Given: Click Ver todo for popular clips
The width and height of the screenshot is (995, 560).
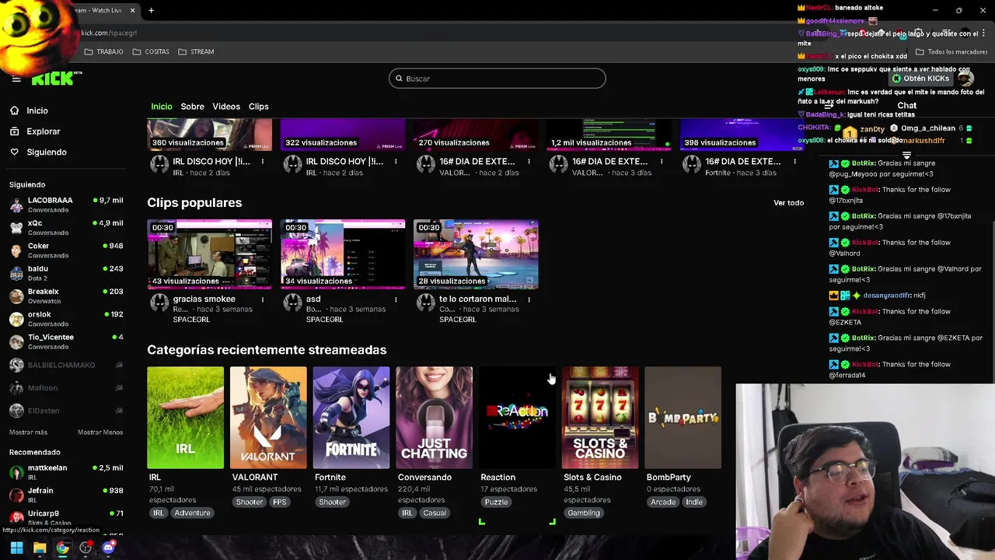Looking at the screenshot, I should pos(788,203).
